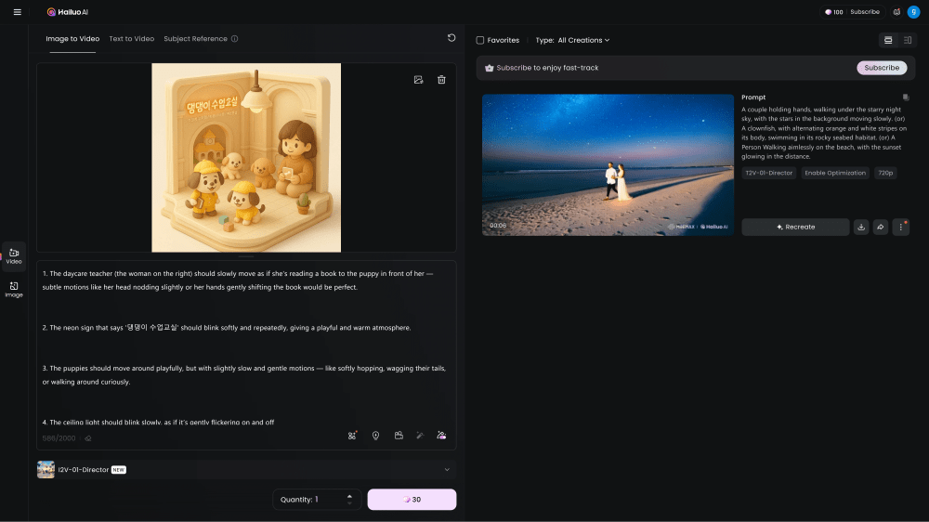Viewport: 929px width, 522px height.
Task: Switch to the compact list view layout
Action: 908,40
